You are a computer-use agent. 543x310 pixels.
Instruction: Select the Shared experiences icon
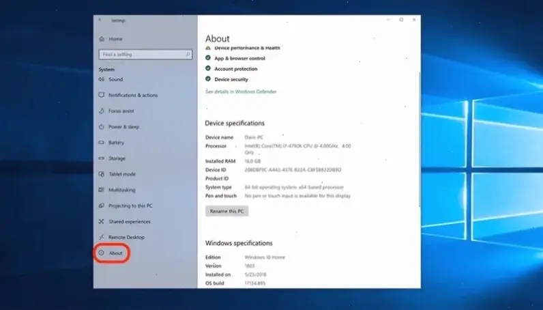(101, 221)
